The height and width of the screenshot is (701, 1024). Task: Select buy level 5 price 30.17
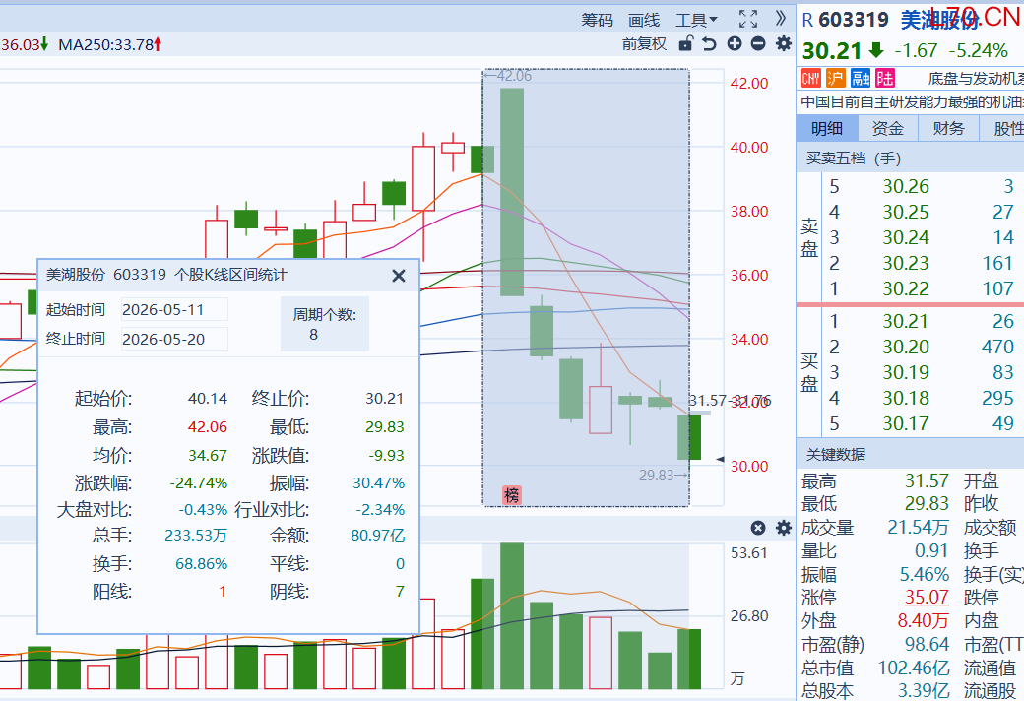tap(906, 424)
